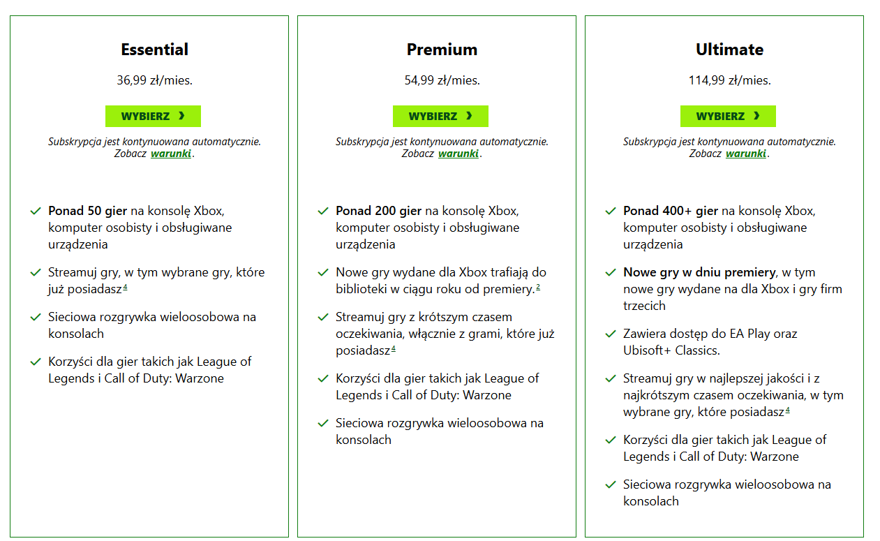
Task: Click footnote 4 in Ultimate streaming feature
Action: click(x=787, y=410)
